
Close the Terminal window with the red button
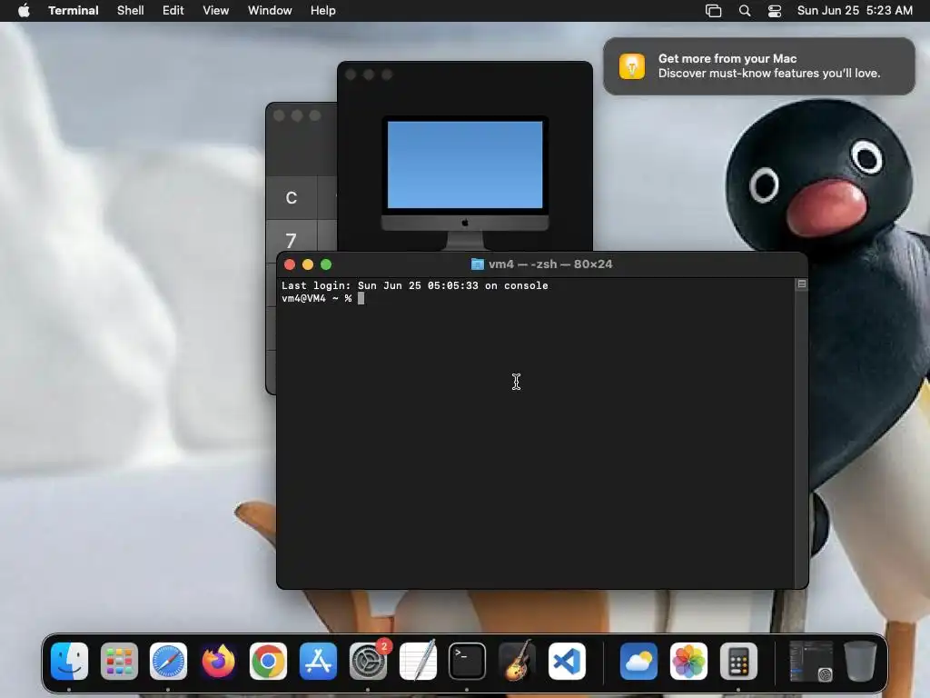click(x=290, y=264)
